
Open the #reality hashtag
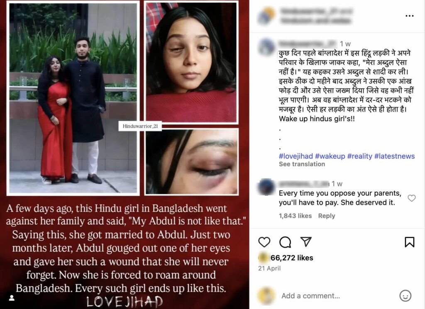pyautogui.click(x=360, y=156)
